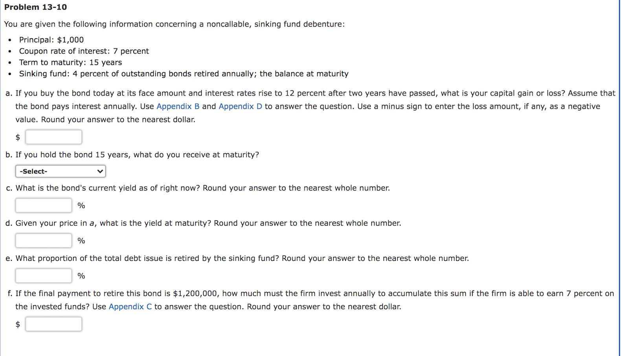Focus the empty box next to the dollar sign in part f
Viewport: 621px width, 356px height.
tap(53, 324)
